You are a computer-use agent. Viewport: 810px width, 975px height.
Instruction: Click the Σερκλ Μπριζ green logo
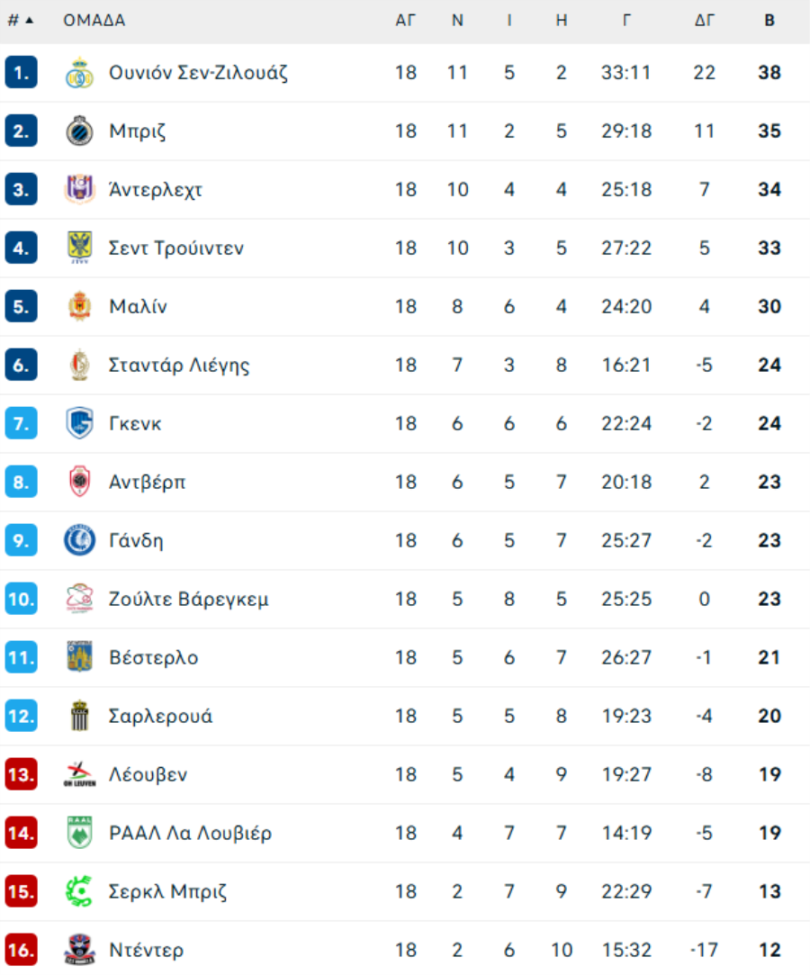[x=79, y=892]
